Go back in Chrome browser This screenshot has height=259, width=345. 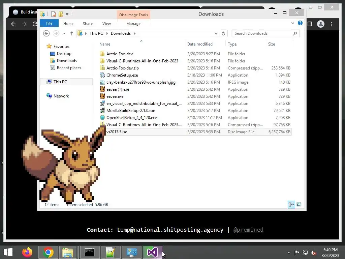tap(13, 24)
